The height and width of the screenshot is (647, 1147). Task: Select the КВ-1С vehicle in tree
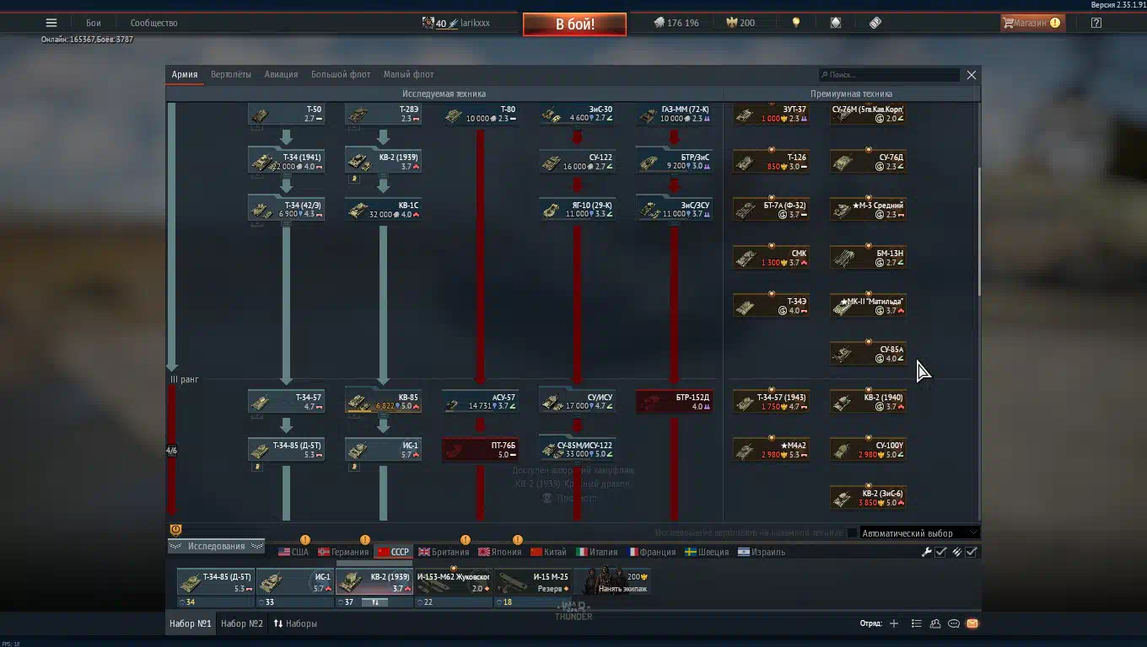click(x=383, y=209)
